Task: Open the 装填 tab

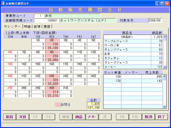Action: [37, 27]
